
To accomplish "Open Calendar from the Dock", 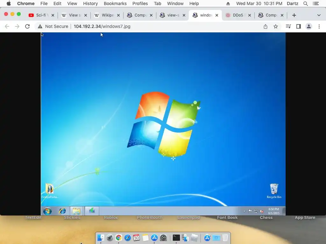I will [x=136, y=238].
